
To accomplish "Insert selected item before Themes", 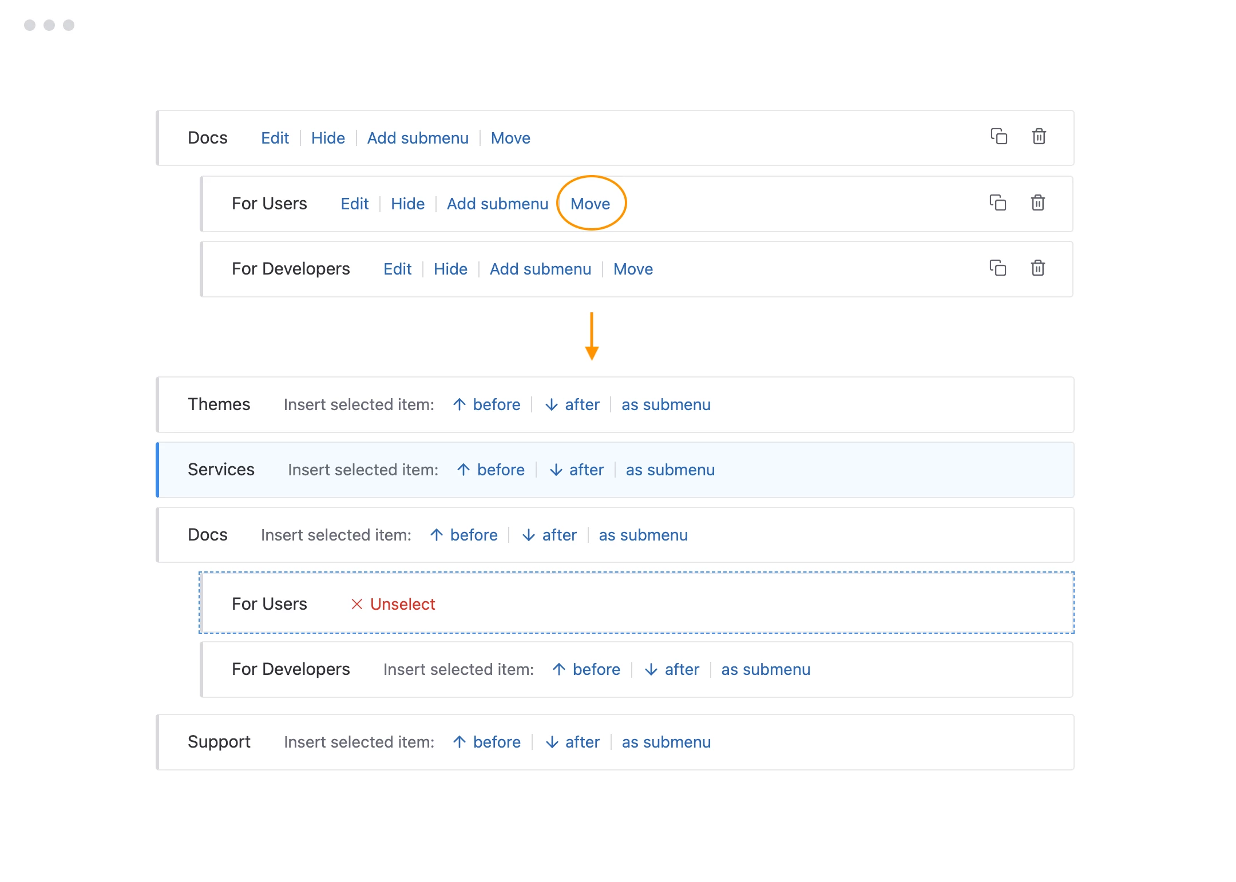I will click(x=486, y=404).
